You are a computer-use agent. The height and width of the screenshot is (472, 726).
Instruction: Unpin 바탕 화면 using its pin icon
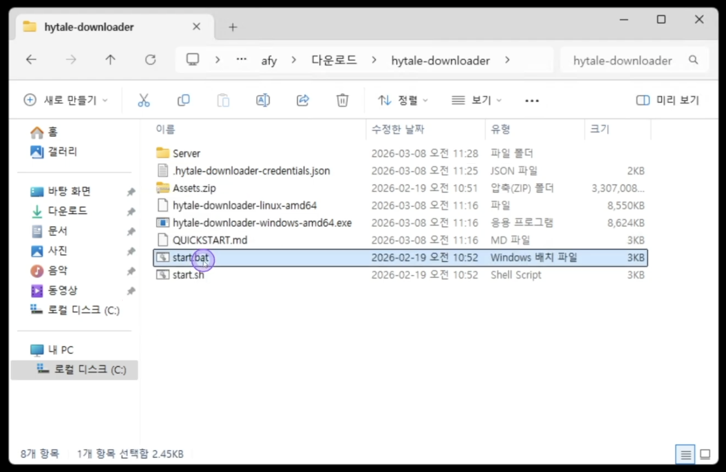(x=130, y=192)
